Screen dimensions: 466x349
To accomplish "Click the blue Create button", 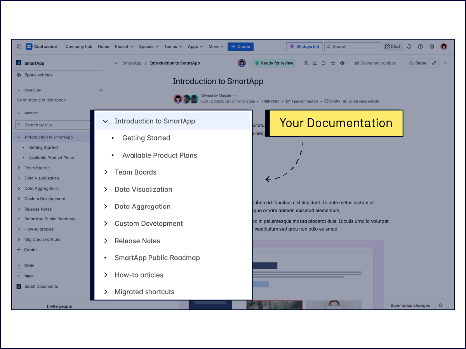I will (x=240, y=47).
